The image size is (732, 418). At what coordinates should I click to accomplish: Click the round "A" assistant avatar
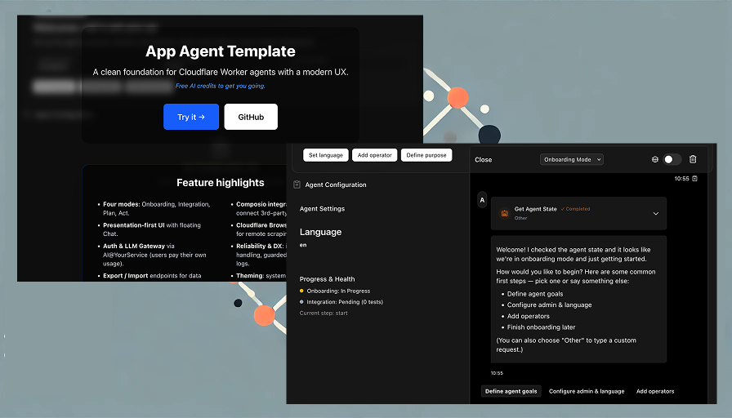[x=482, y=200]
